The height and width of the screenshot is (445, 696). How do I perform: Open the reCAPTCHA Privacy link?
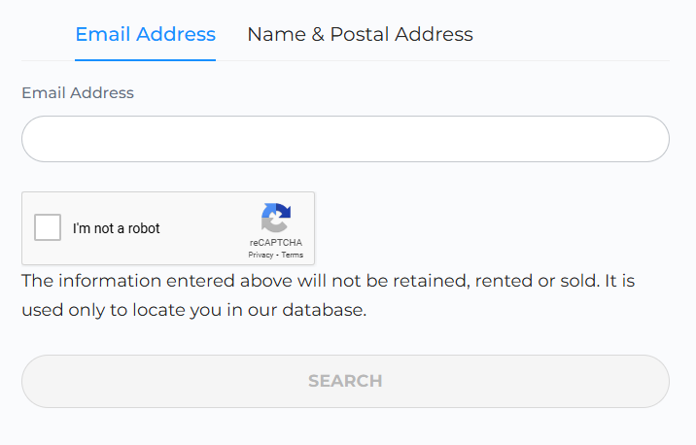[261, 255]
